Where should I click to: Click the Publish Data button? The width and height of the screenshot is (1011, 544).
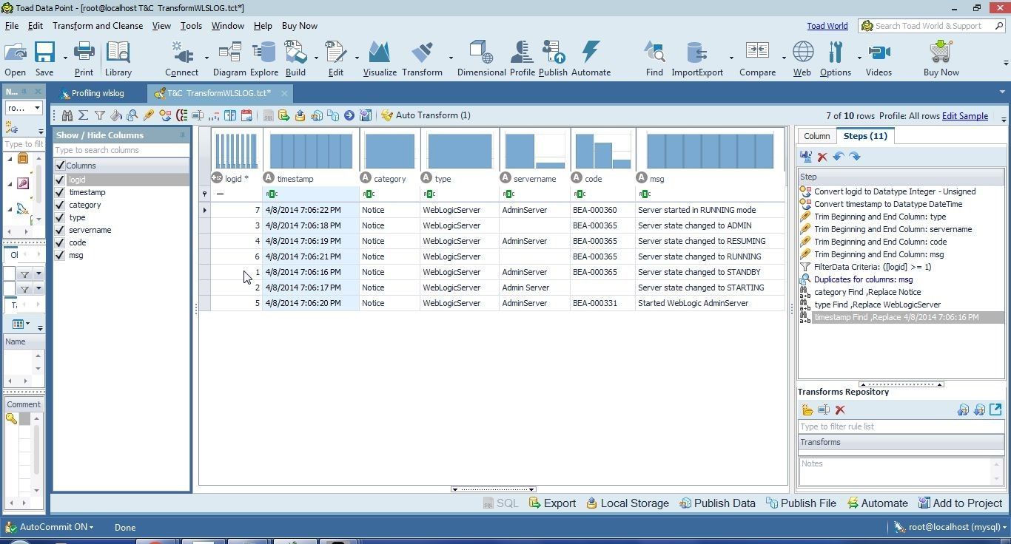tap(717, 503)
